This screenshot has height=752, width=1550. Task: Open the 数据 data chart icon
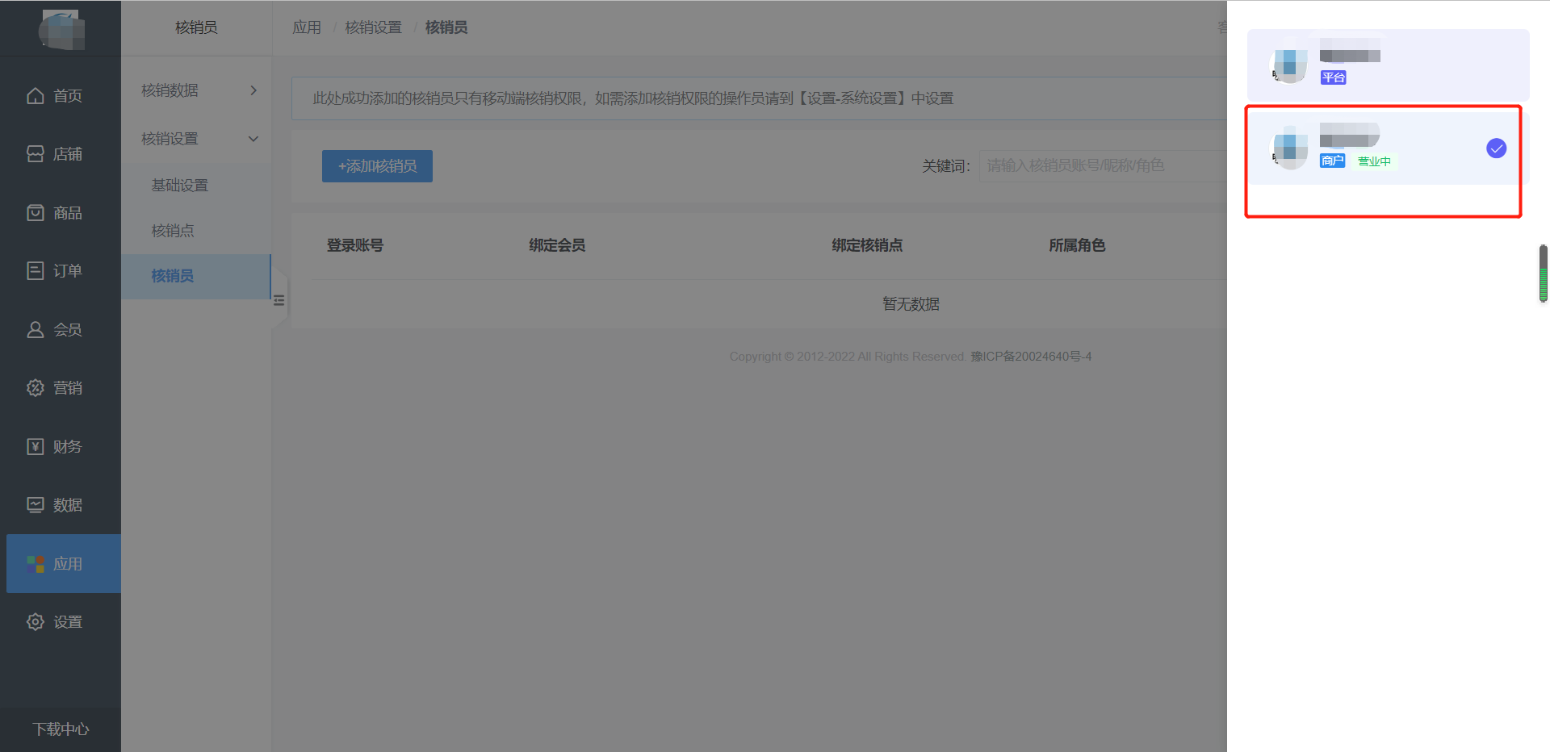[x=36, y=505]
